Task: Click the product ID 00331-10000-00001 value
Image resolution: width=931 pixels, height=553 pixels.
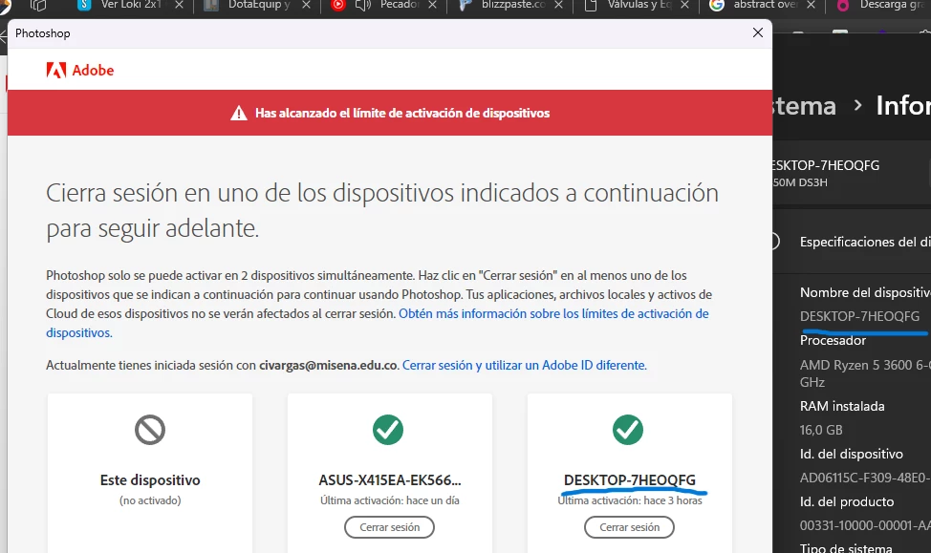Action: pos(865,525)
